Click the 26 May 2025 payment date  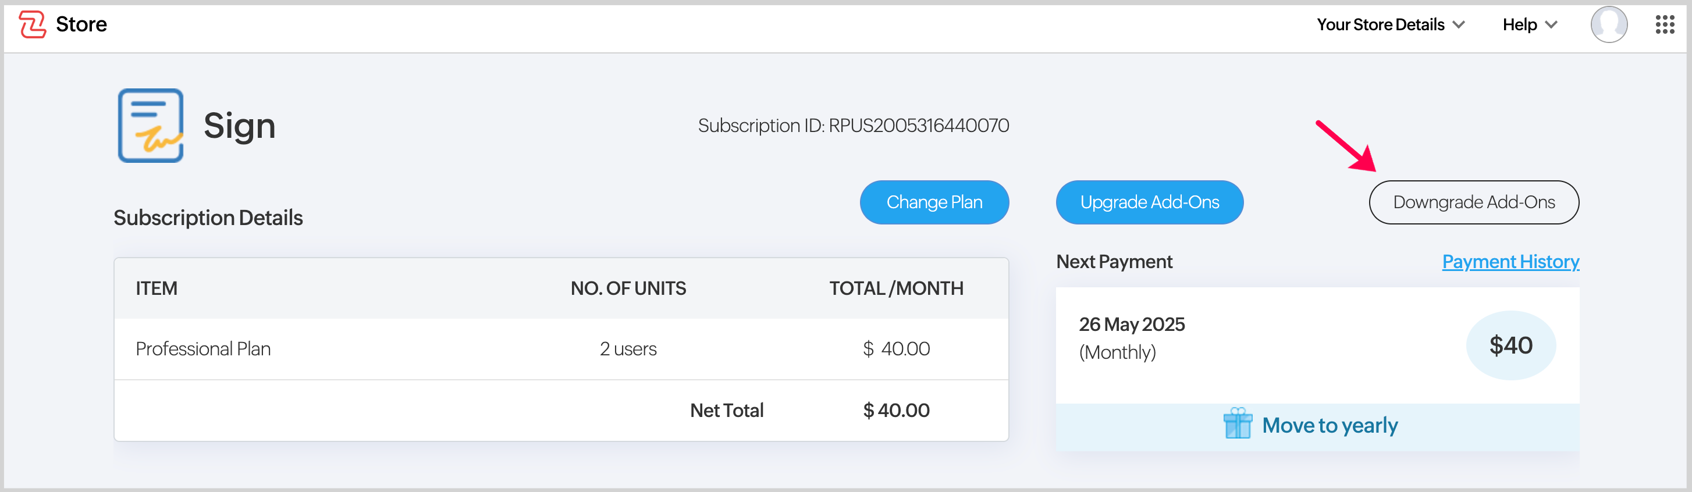tap(1131, 325)
